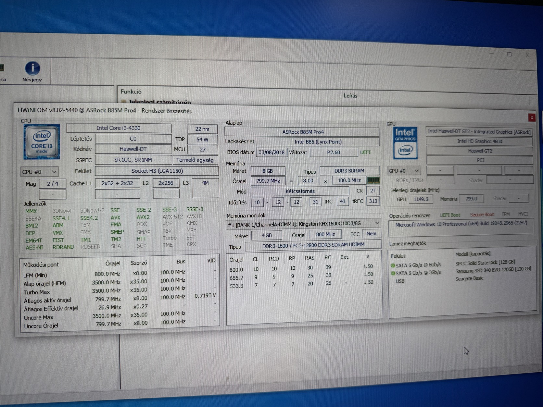Click the green SATA 6Gb/s @ 6Gb/s status icon
The image size is (543, 407).
point(393,265)
